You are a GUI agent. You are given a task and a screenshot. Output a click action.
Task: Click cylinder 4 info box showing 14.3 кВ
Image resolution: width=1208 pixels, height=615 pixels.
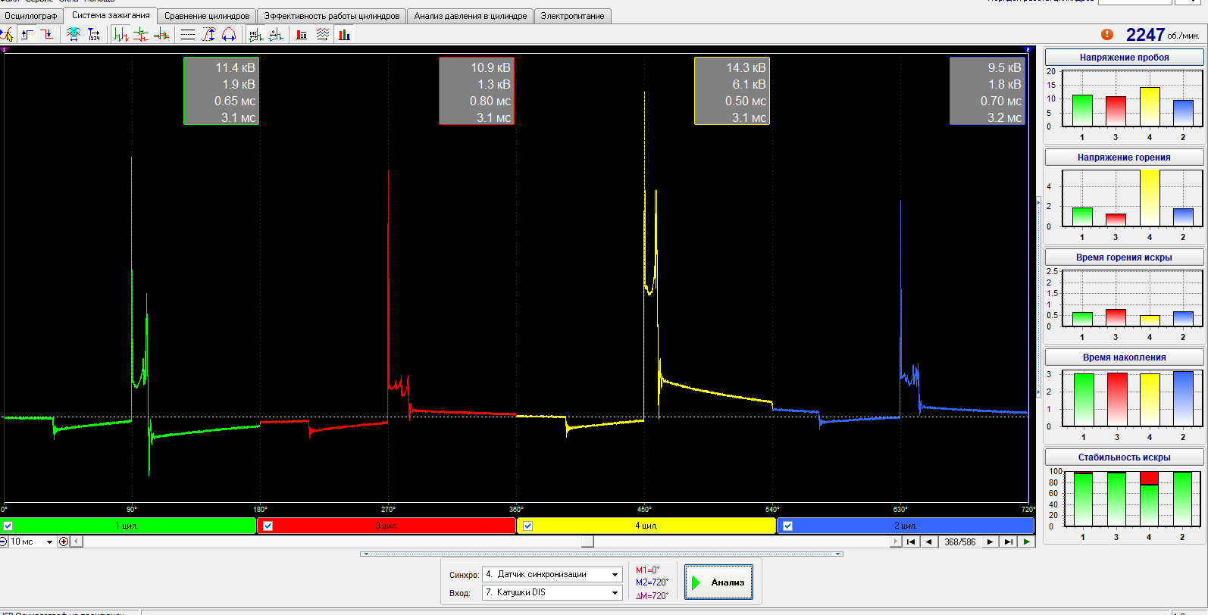pos(732,92)
